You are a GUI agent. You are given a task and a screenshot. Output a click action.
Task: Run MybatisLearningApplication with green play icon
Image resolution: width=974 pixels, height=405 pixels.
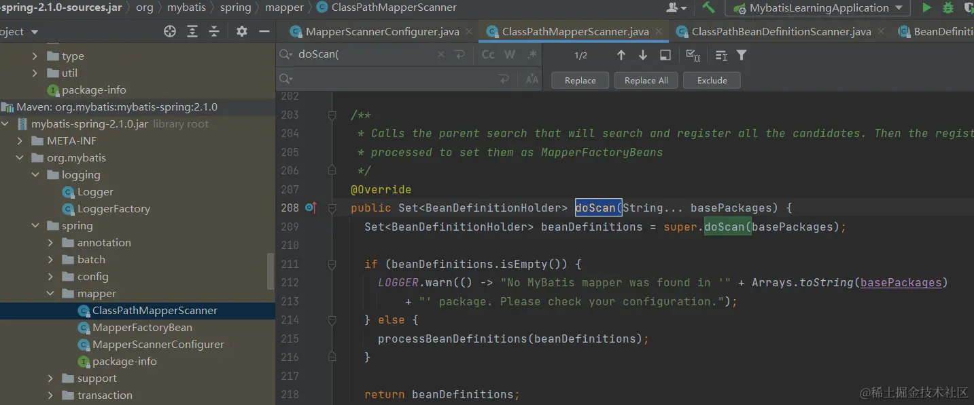pos(926,7)
